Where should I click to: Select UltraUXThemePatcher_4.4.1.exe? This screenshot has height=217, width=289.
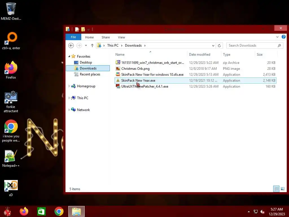coord(195,86)
